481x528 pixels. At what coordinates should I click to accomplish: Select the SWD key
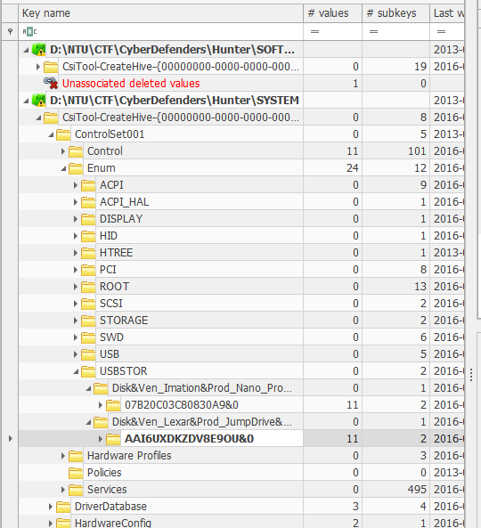pyautogui.click(x=111, y=337)
